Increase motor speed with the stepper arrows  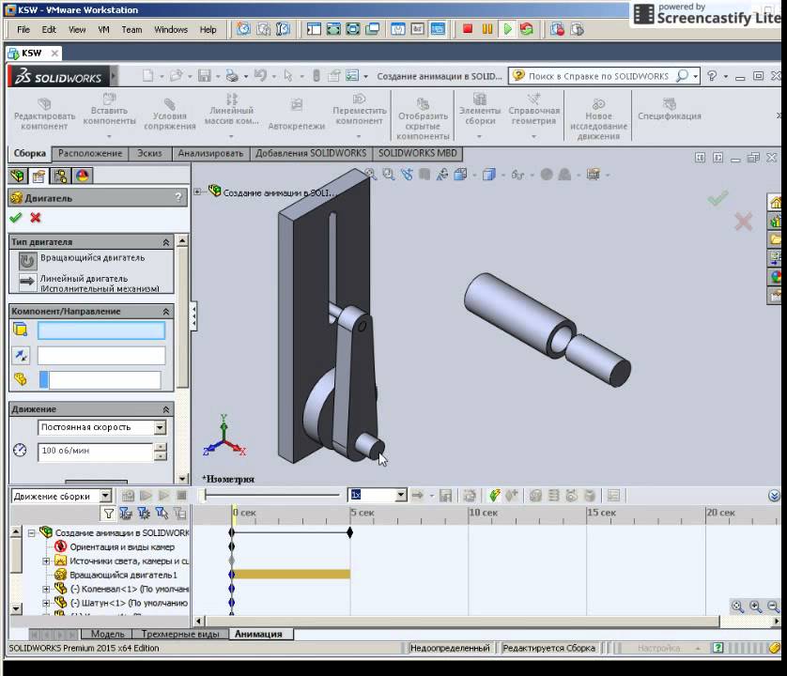click(x=161, y=447)
